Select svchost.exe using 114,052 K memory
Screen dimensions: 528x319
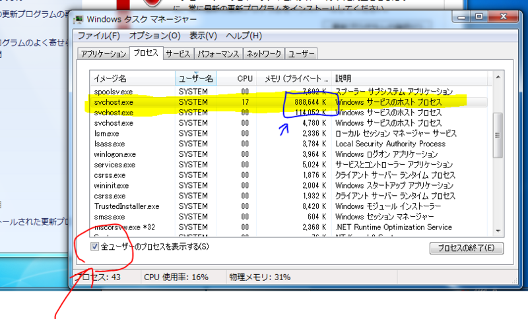click(x=288, y=112)
